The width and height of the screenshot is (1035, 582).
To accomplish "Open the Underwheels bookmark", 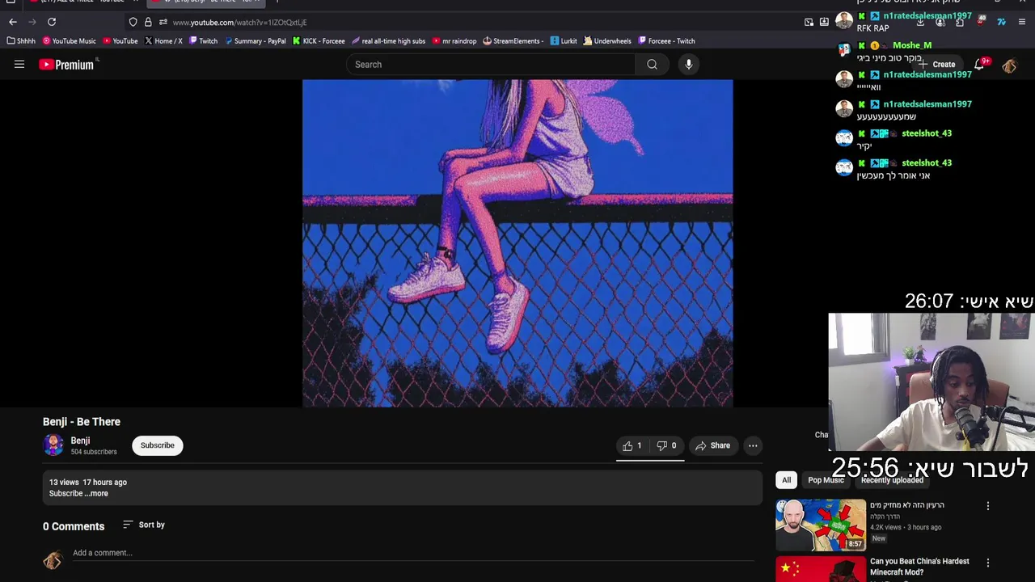I will point(607,41).
